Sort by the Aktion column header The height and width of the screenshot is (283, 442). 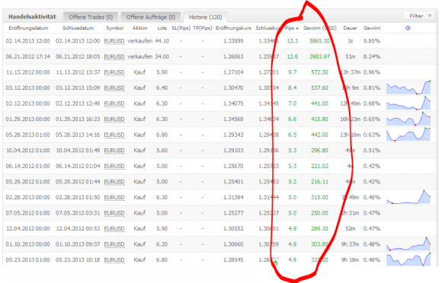(139, 28)
